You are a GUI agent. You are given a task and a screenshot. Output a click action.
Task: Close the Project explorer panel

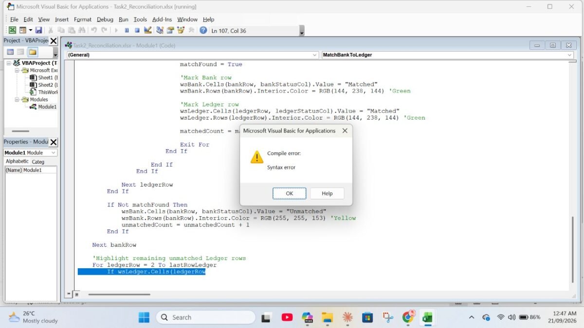[x=54, y=41]
